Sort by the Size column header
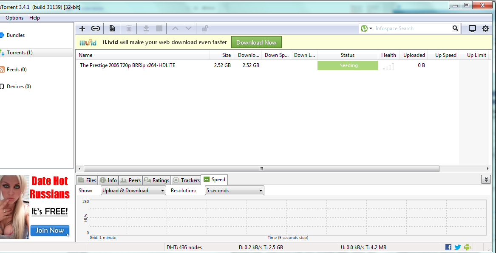 [x=221, y=55]
